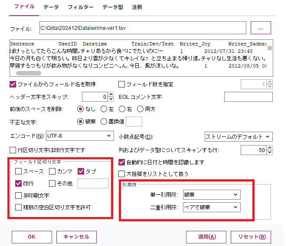Open 小数点記号 ストリームのデフォルト dropdown
Image resolution: width=304 pixels, height=246 pixels.
[239, 137]
